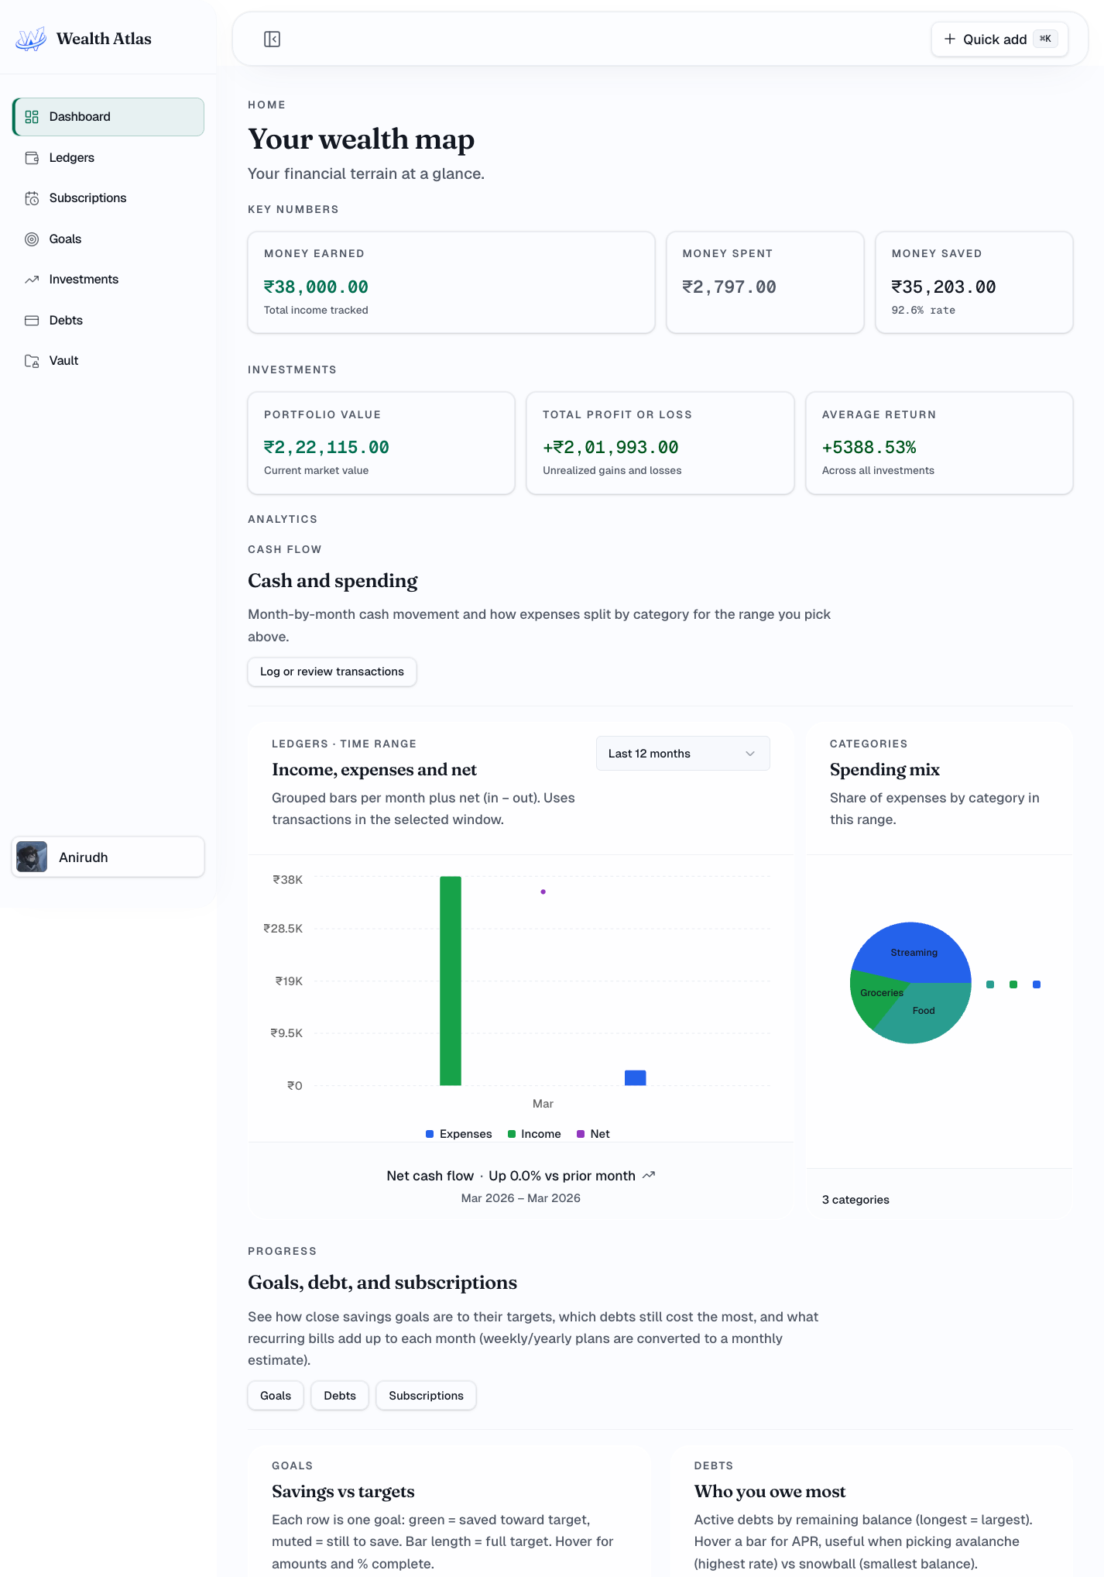Screen dimensions: 1104x1577
Task: Click the Subscriptions calendar icon
Action: [x=32, y=198]
